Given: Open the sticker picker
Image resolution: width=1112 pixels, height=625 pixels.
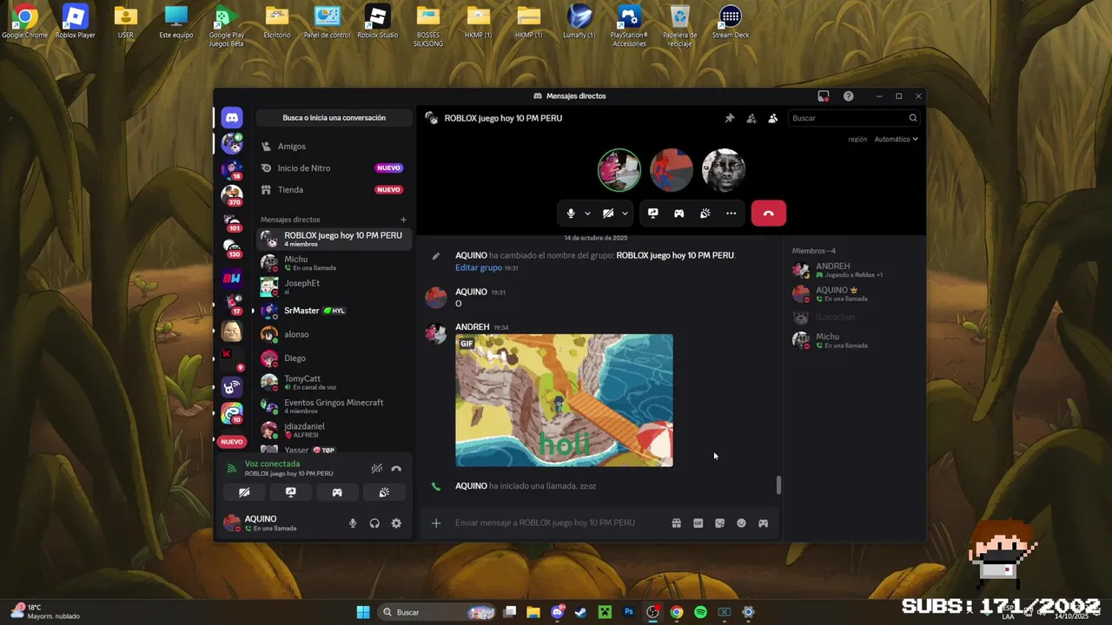Looking at the screenshot, I should (x=719, y=523).
